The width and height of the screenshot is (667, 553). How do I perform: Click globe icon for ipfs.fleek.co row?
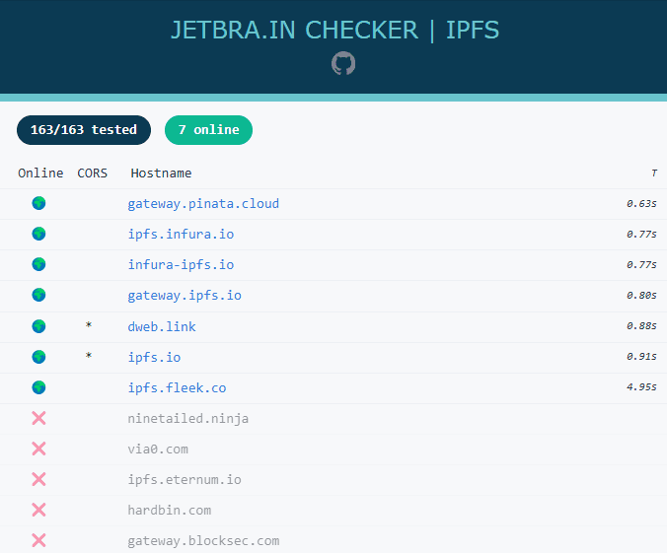point(38,387)
